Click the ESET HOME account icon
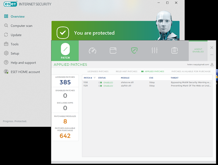This screenshot has height=165, width=218. pos(6,72)
